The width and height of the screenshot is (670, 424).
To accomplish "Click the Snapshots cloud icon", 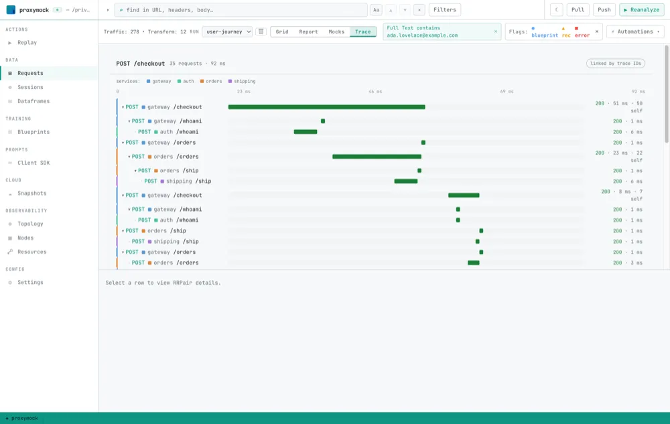I will (x=10, y=194).
